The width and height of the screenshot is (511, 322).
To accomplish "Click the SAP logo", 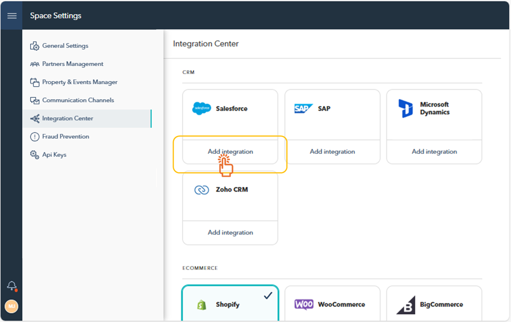I will coord(303,108).
